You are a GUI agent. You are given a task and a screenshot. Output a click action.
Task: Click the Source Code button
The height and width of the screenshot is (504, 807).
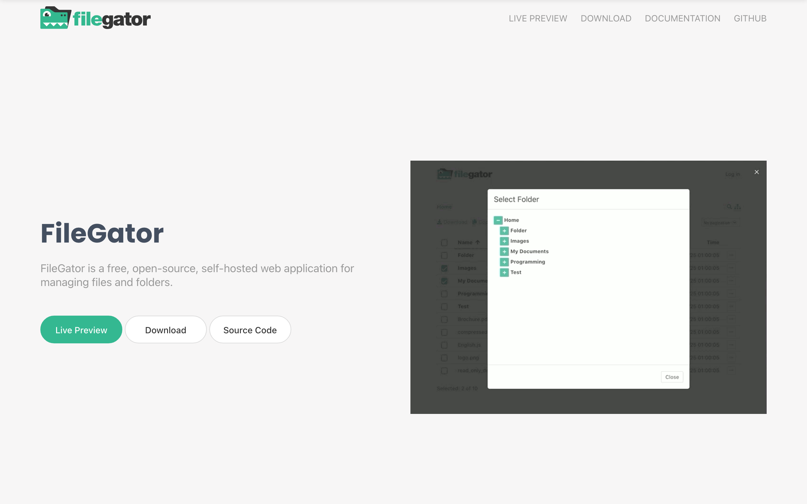[250, 330]
